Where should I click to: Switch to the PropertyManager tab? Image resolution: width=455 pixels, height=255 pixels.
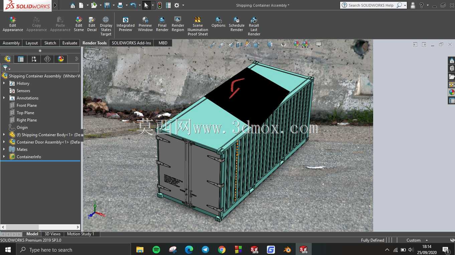(21, 59)
